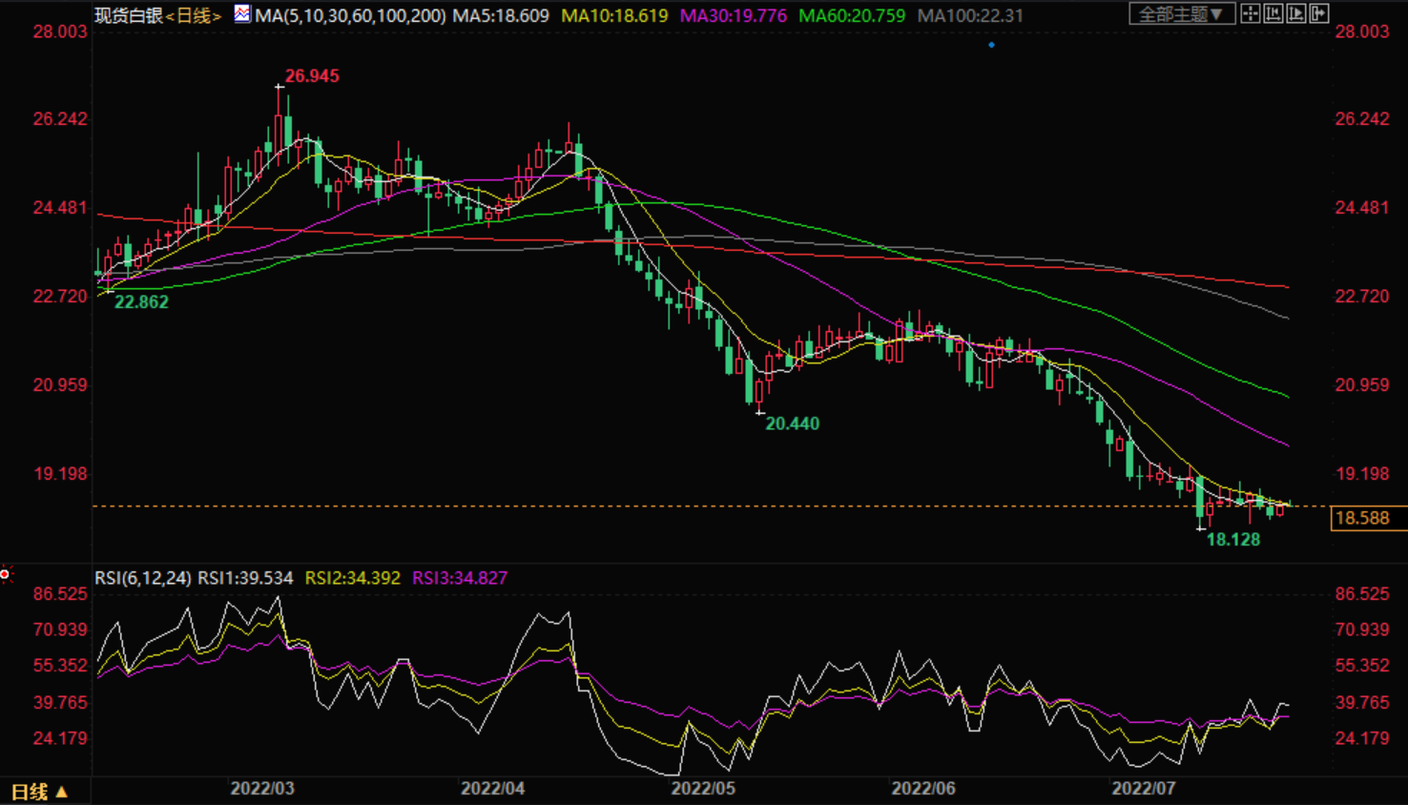This screenshot has height=805, width=1408.
Task: Click the 26.945 high price marker
Action: click(312, 76)
